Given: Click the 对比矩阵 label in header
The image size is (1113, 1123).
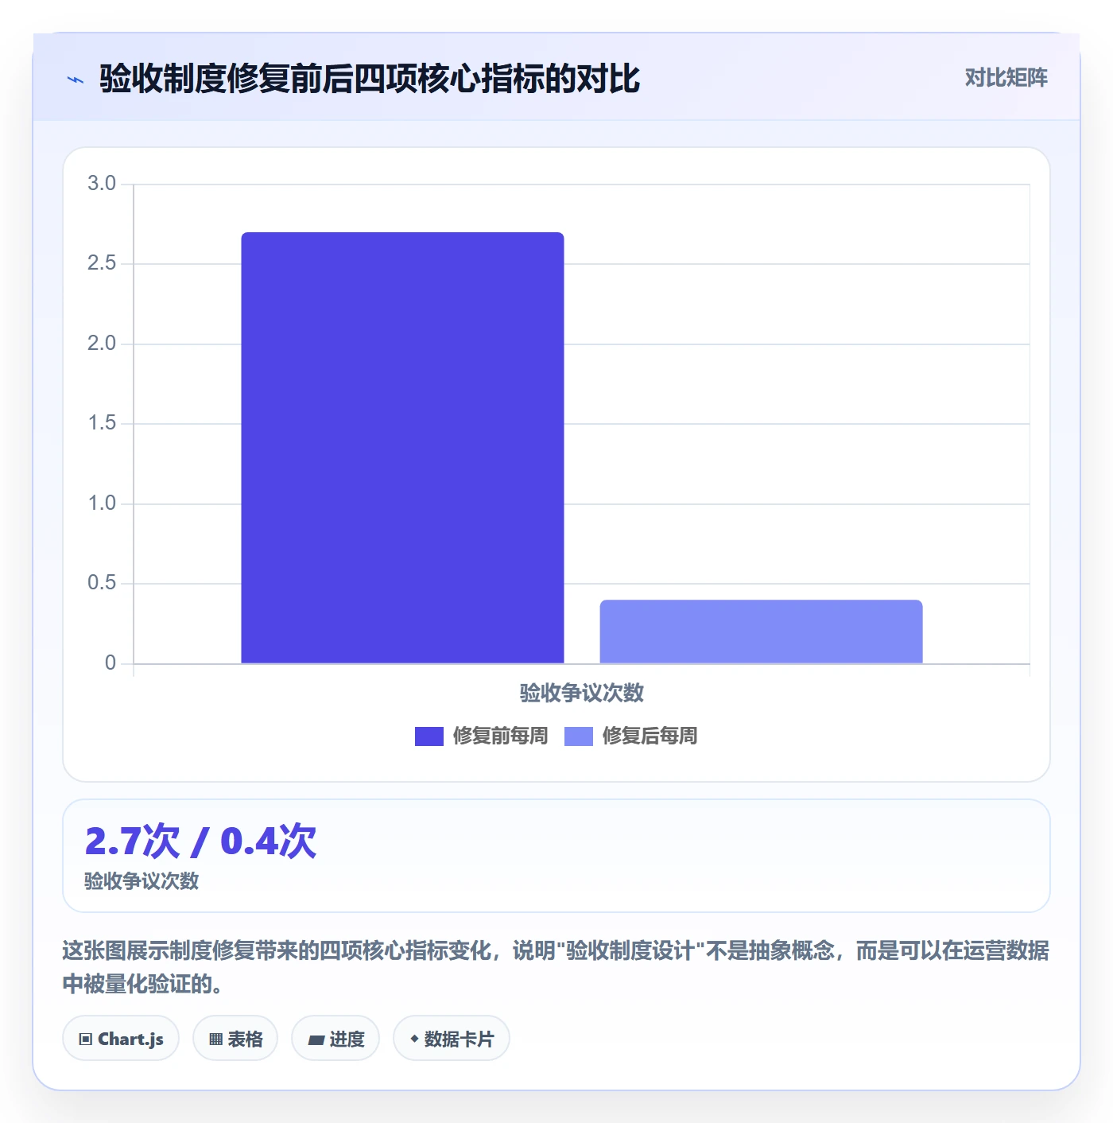Looking at the screenshot, I should coord(1006,77).
